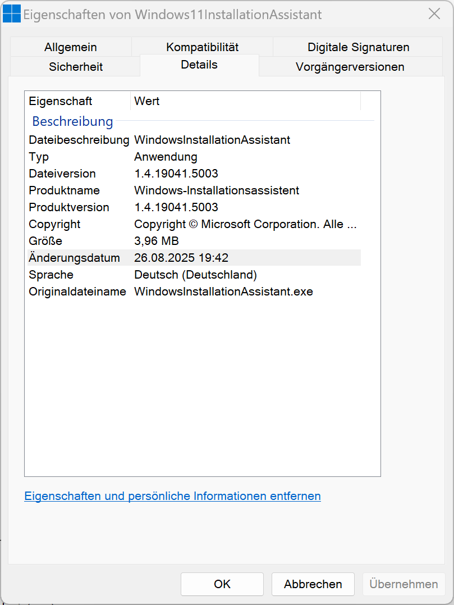Click the Abbrechen button
This screenshot has height=605, width=454.
coord(313,584)
